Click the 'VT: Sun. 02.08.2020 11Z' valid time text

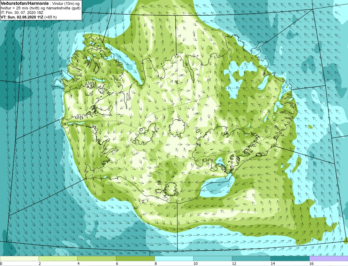coord(22,17)
